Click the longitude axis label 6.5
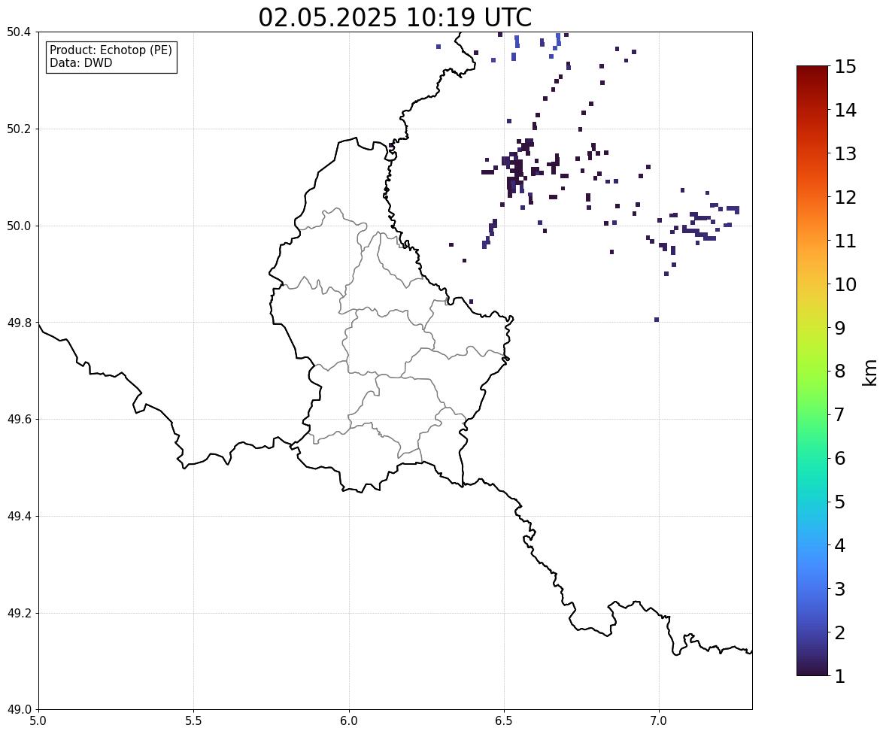The width and height of the screenshot is (886, 734). (x=504, y=721)
